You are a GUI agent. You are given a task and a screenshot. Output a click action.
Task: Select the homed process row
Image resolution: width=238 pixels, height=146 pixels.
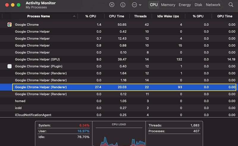119,101
